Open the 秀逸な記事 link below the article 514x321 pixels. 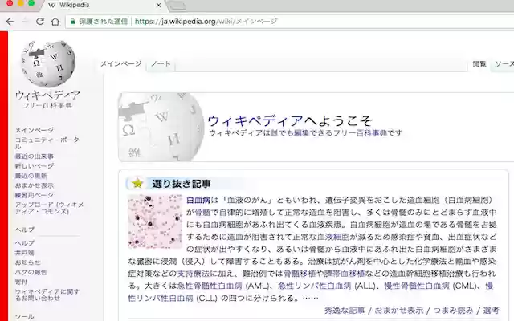tap(345, 311)
